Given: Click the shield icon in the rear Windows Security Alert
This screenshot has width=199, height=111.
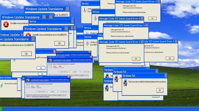Looking at the screenshot, I should pos(50,60).
